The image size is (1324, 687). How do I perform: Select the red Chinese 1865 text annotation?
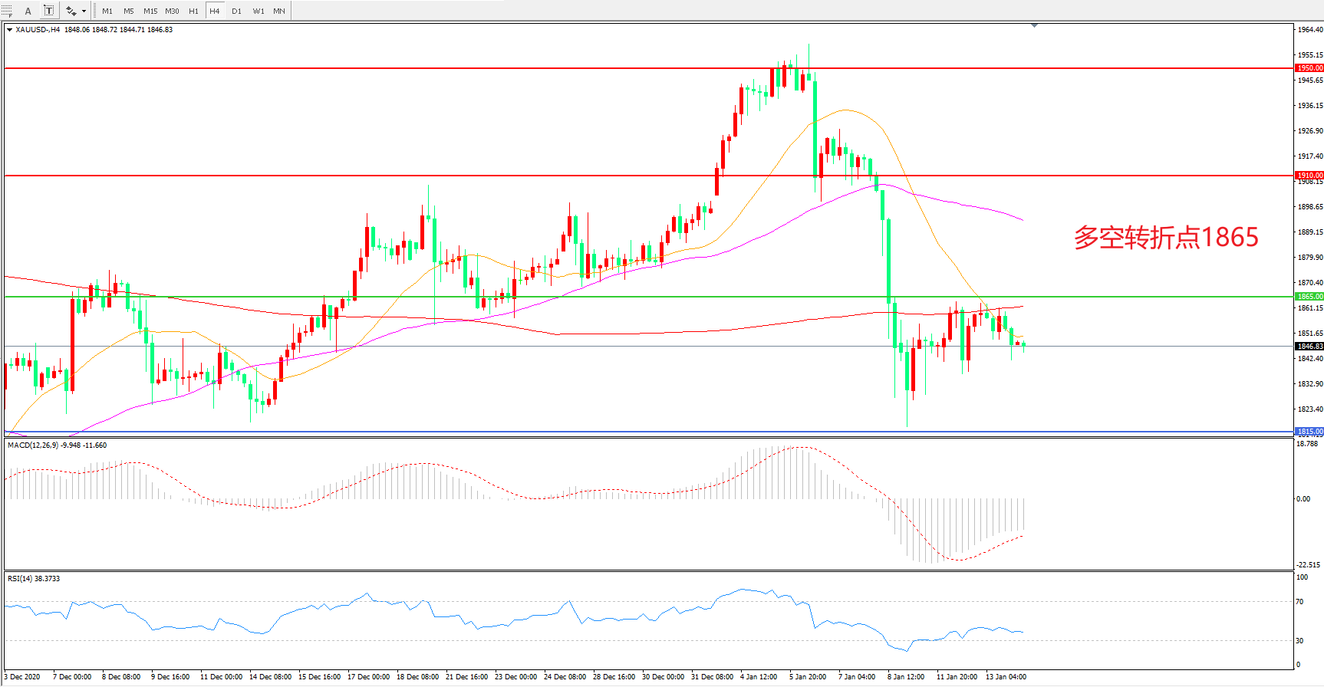coord(1165,238)
